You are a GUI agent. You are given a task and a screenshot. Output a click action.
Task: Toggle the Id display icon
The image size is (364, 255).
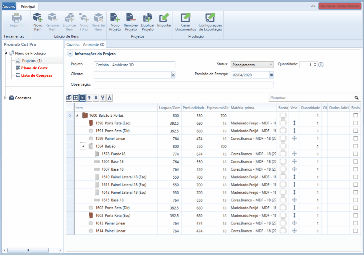(x=82, y=98)
